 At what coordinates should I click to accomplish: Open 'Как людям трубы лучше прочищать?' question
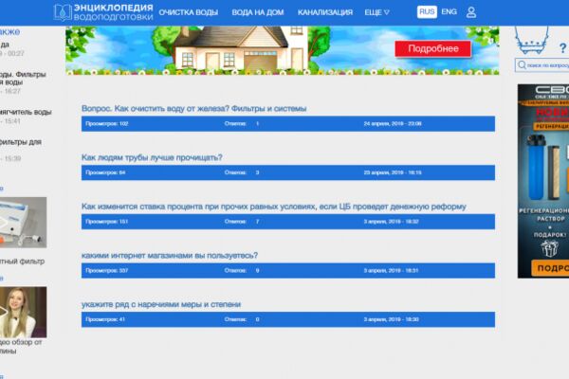(152, 157)
